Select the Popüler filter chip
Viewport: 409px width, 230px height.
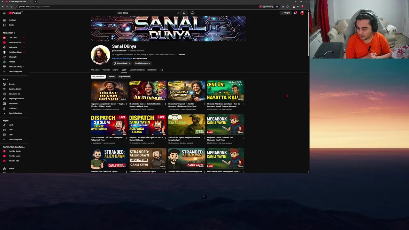[x=112, y=77]
